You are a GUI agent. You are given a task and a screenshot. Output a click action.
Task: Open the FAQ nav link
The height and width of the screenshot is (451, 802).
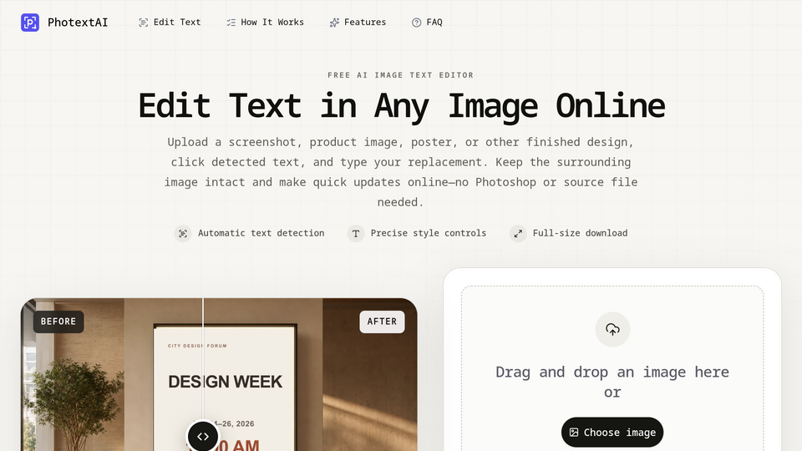(x=427, y=23)
